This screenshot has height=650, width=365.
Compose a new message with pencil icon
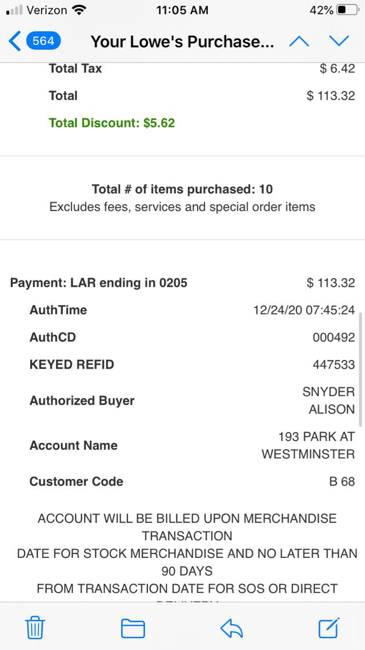(329, 628)
